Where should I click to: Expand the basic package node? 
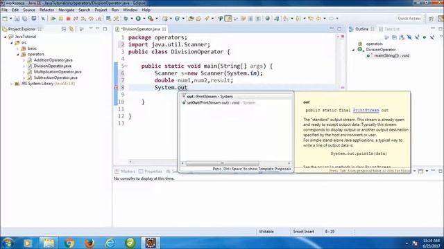pos(18,48)
